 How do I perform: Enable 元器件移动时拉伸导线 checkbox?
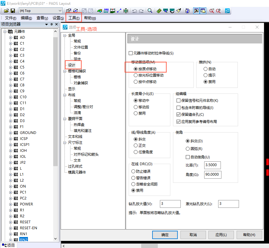pyautogui.click(x=130, y=53)
